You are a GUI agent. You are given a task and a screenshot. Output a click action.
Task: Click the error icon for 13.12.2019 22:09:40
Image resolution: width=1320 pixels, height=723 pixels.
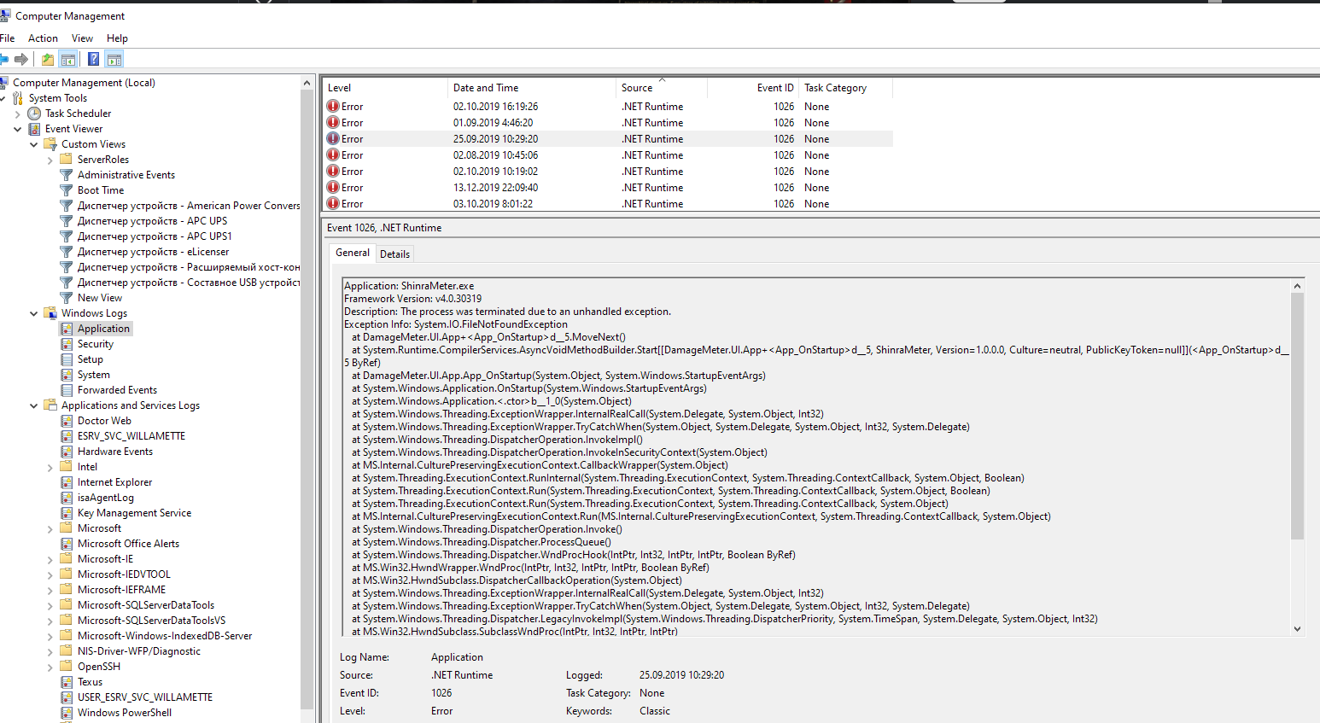333,188
